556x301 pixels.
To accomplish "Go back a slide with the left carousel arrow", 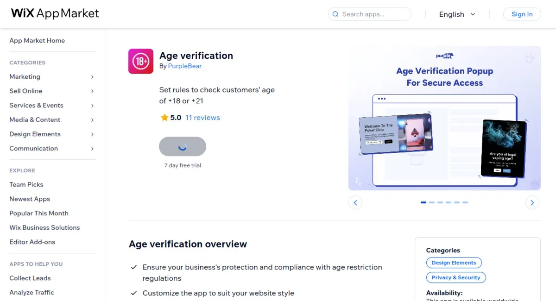I will (355, 202).
